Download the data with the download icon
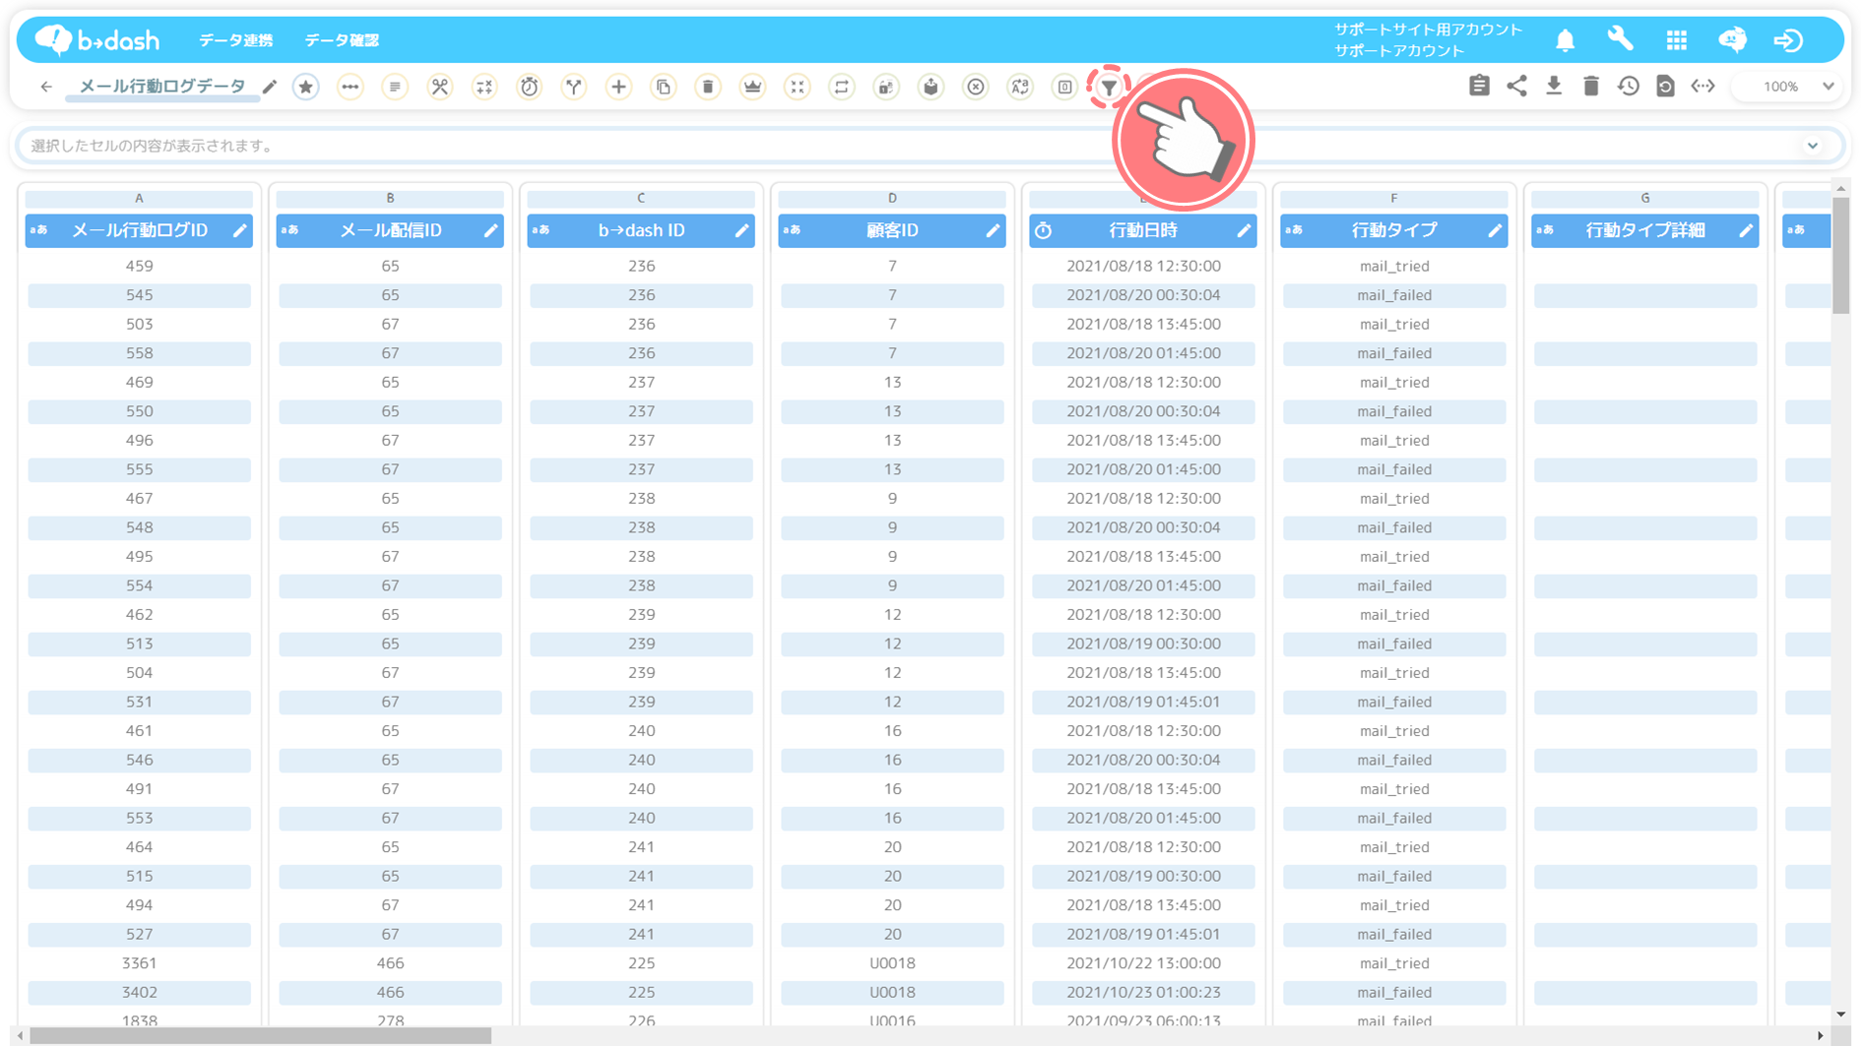 point(1554,87)
